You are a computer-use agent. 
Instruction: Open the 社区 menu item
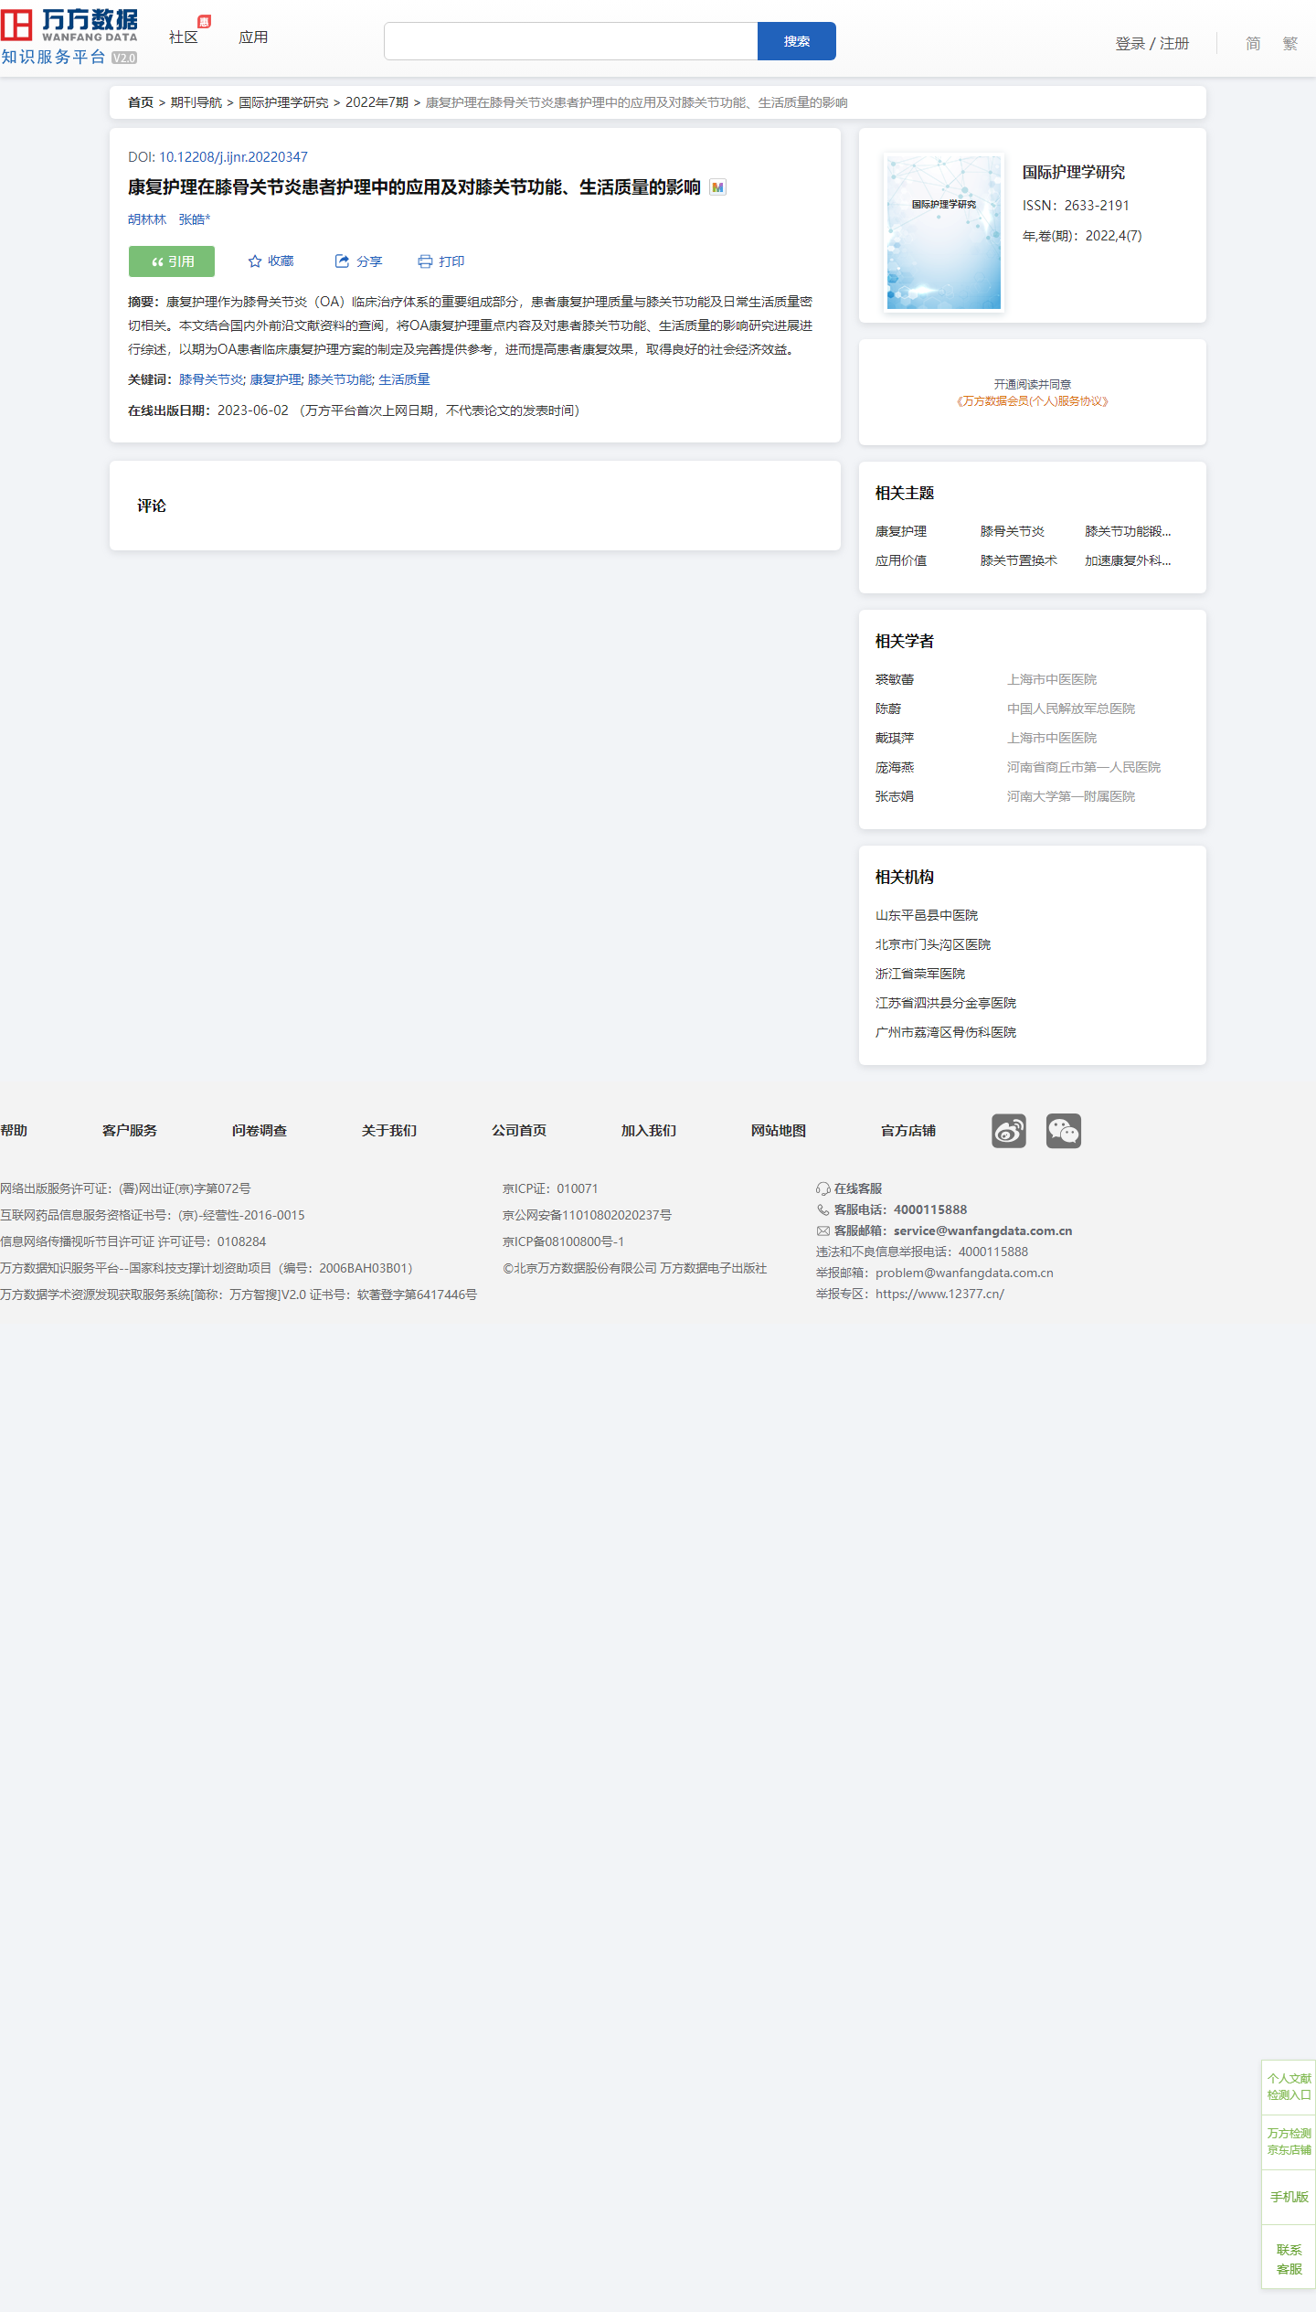(x=184, y=37)
